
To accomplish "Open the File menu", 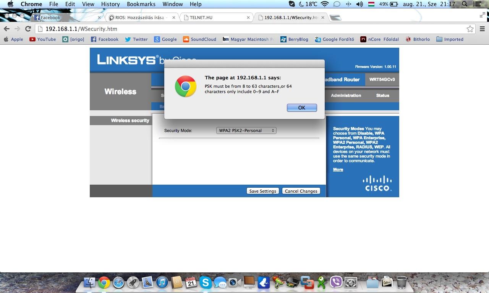I will pos(53,4).
